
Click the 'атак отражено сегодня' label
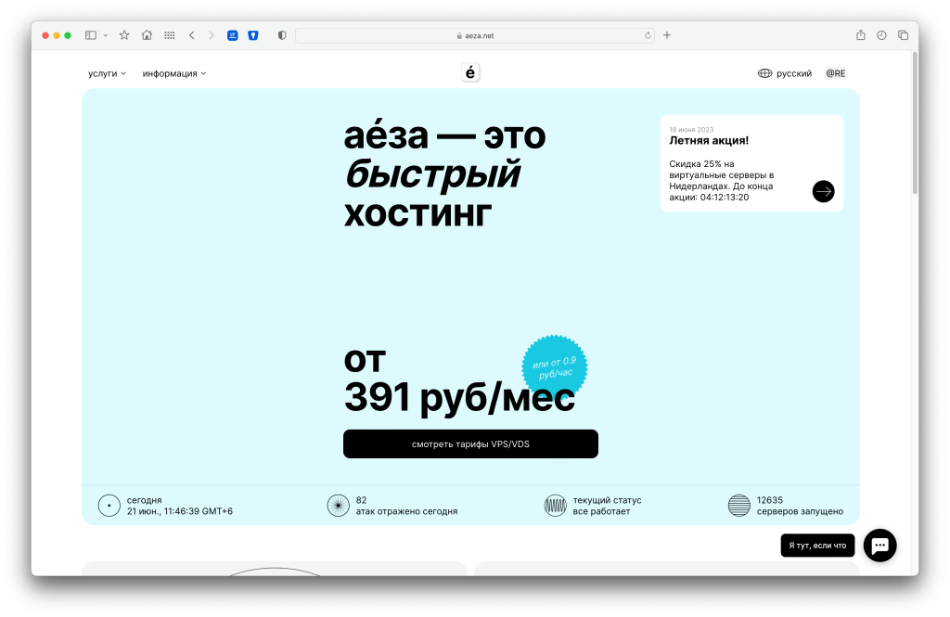point(406,511)
